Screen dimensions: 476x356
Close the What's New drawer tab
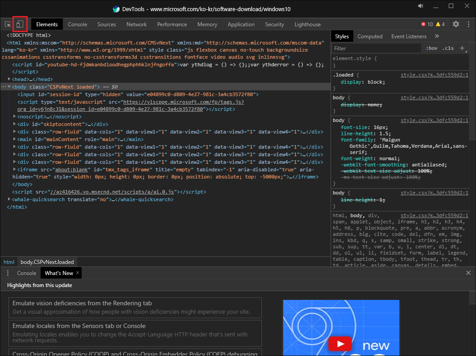tap(78, 273)
